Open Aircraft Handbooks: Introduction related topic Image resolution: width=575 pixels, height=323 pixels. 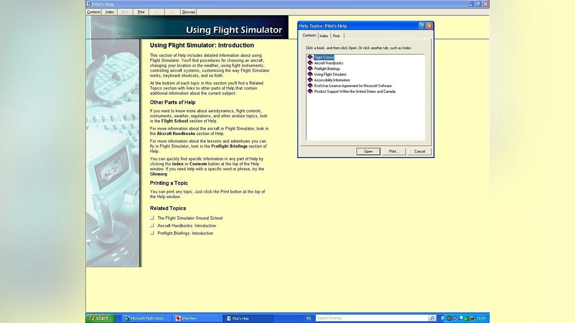coord(187,226)
